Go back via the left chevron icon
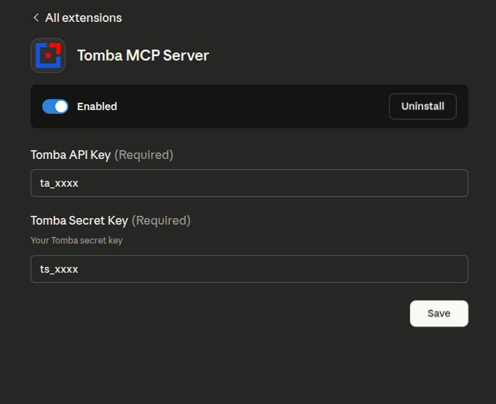496x404 pixels. [36, 18]
